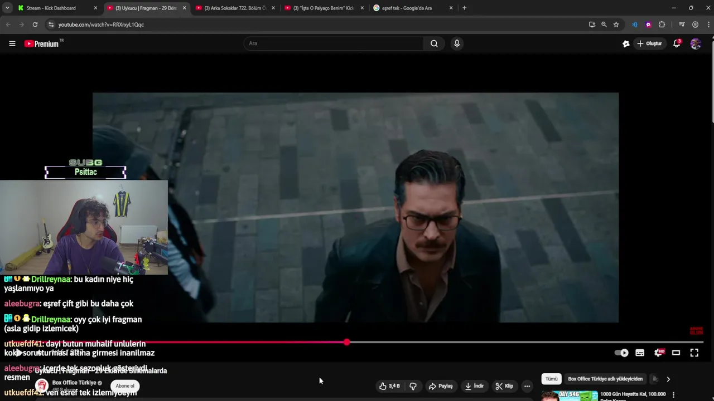Open a new browser tab with plus

tap(464, 8)
